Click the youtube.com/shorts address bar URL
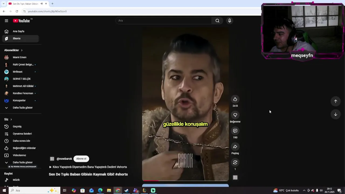The image size is (345, 194). 47,11
